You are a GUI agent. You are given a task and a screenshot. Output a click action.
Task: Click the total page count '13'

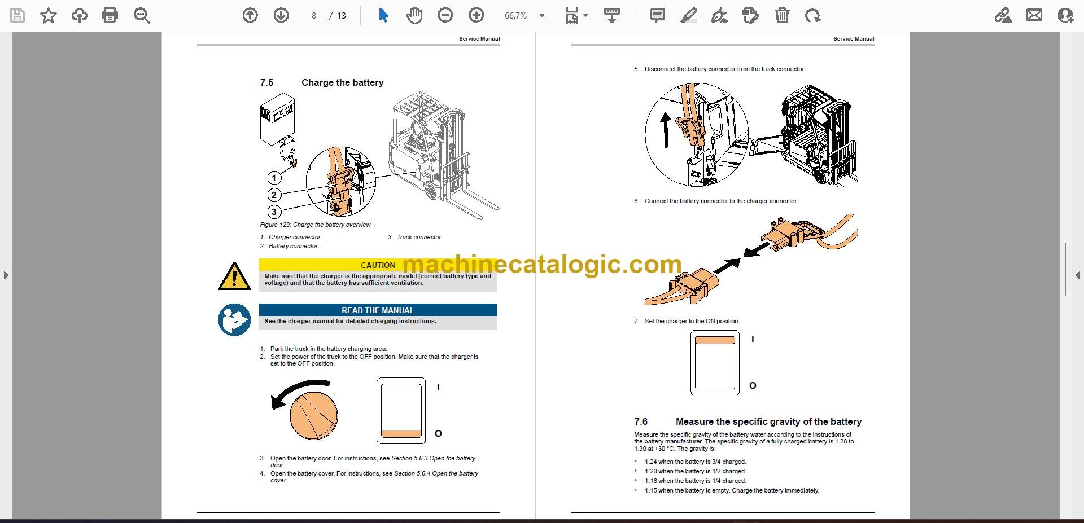coord(342,16)
